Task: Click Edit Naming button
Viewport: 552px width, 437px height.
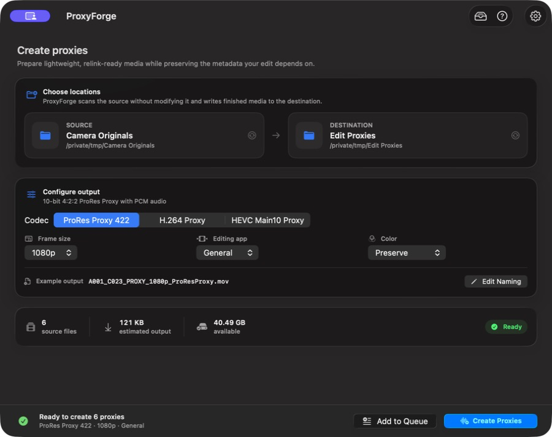Action: tap(496, 281)
